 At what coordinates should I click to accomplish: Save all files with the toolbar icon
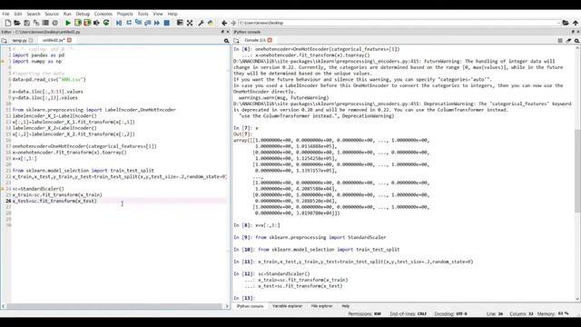click(x=36, y=23)
